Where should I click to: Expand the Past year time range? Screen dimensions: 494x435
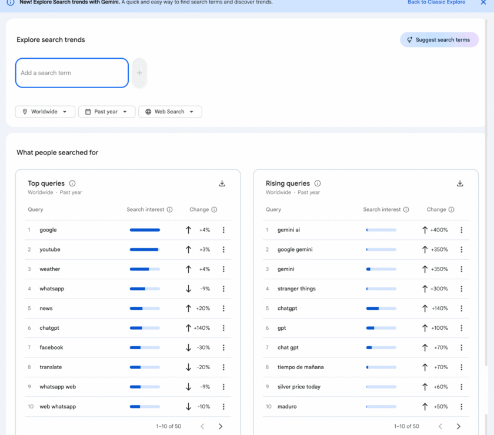tap(106, 112)
